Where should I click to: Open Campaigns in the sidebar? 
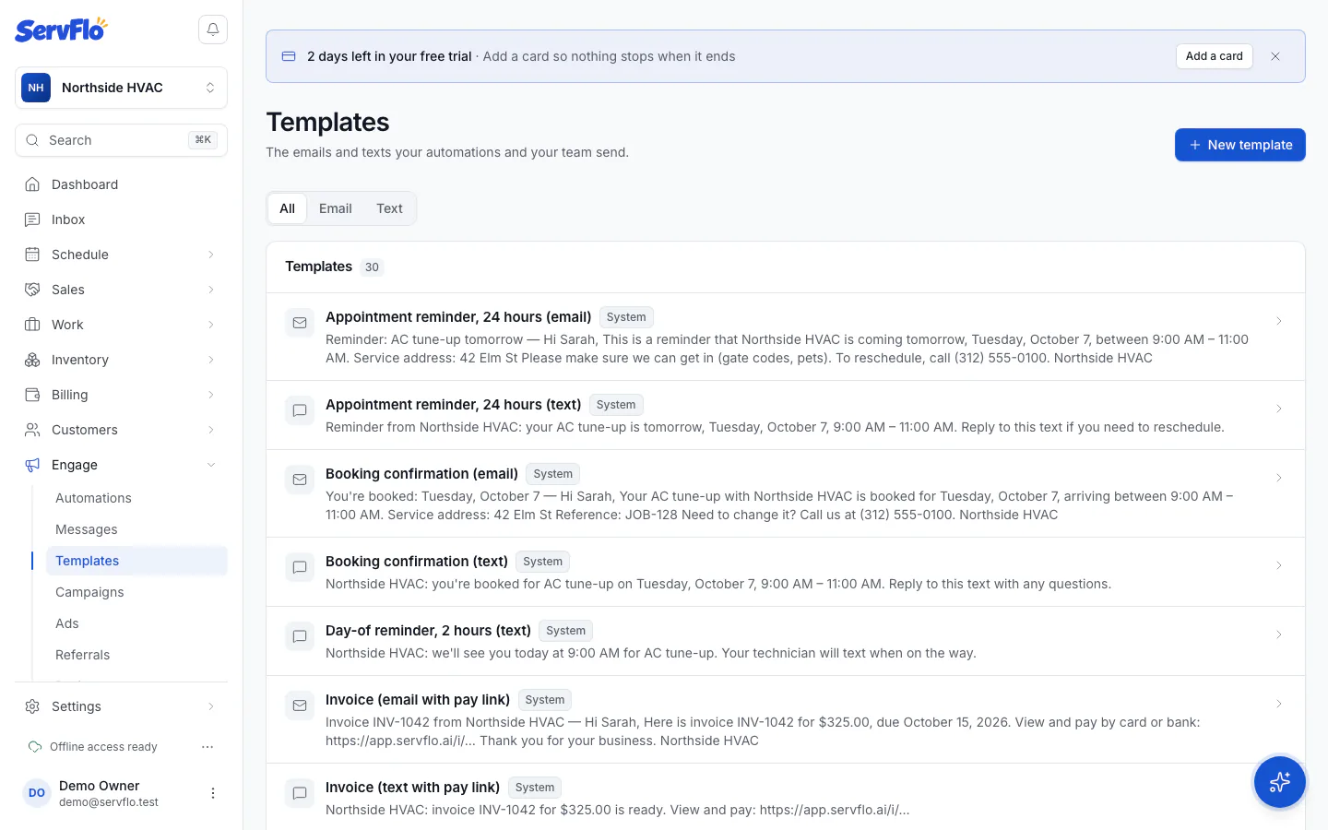136,592
